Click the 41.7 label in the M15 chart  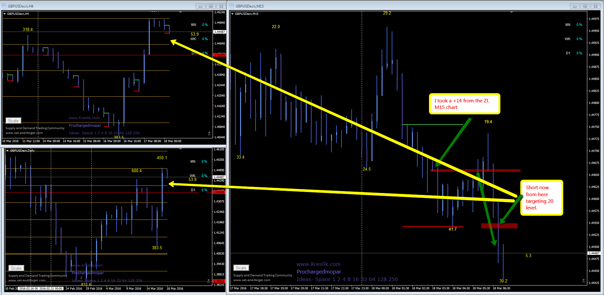[x=453, y=229]
